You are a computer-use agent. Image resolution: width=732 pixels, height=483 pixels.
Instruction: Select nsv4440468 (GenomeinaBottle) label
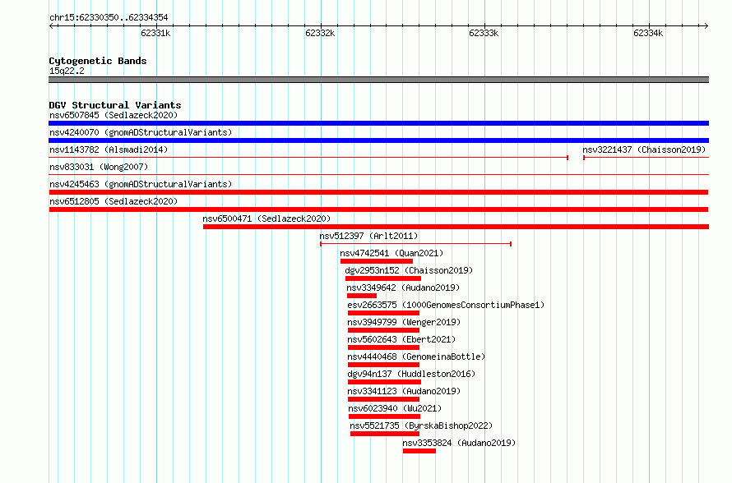[416, 356]
